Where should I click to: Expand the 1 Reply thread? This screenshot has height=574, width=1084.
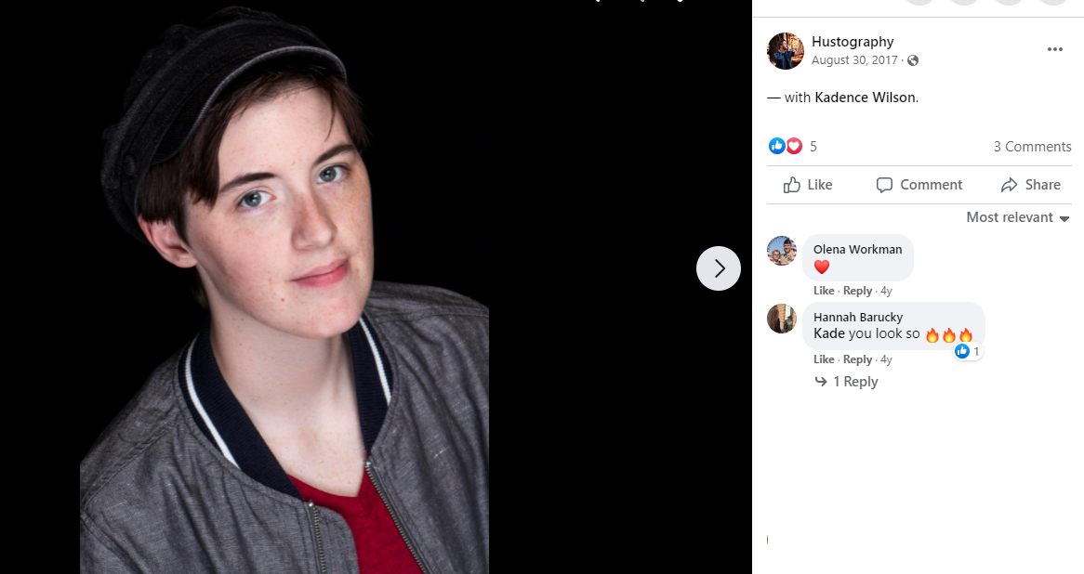coord(846,382)
